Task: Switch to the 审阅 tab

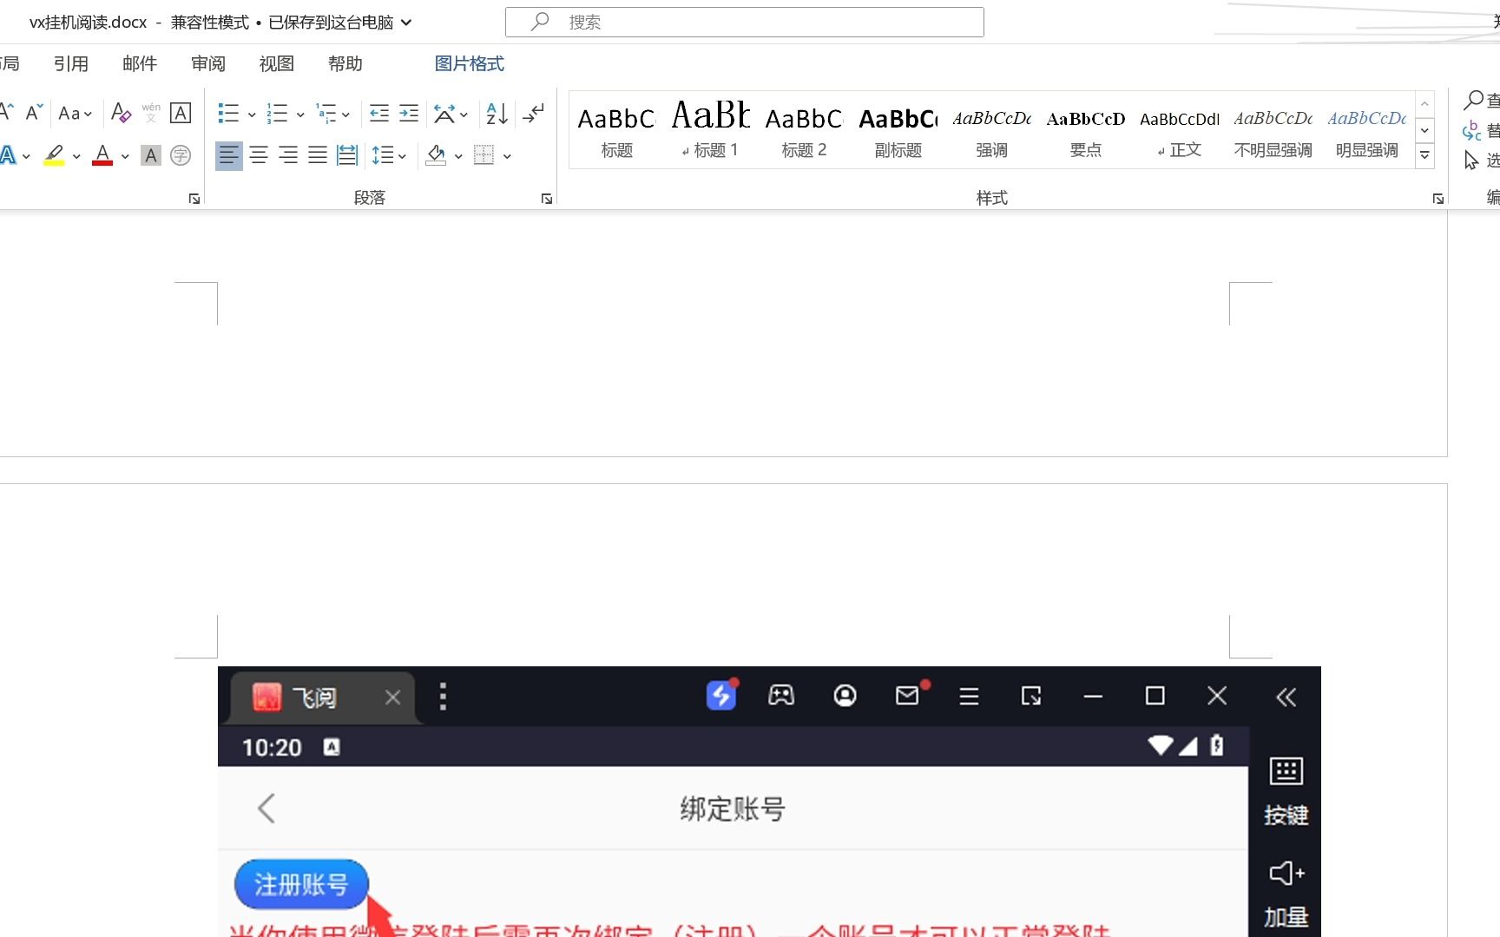Action: click(208, 64)
